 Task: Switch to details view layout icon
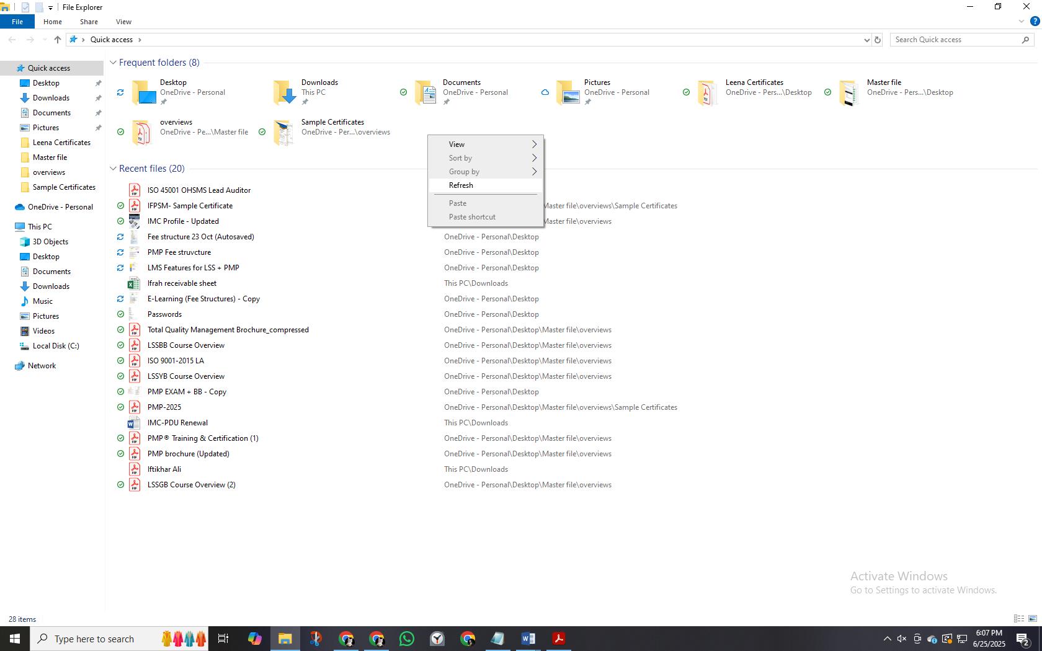coord(1019,619)
